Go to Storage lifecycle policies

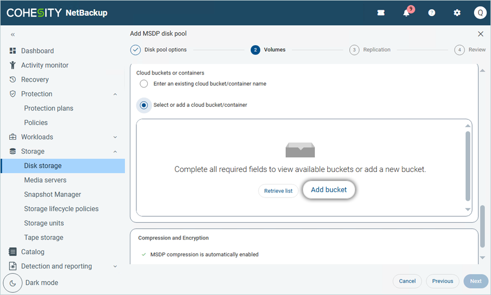[61, 209]
